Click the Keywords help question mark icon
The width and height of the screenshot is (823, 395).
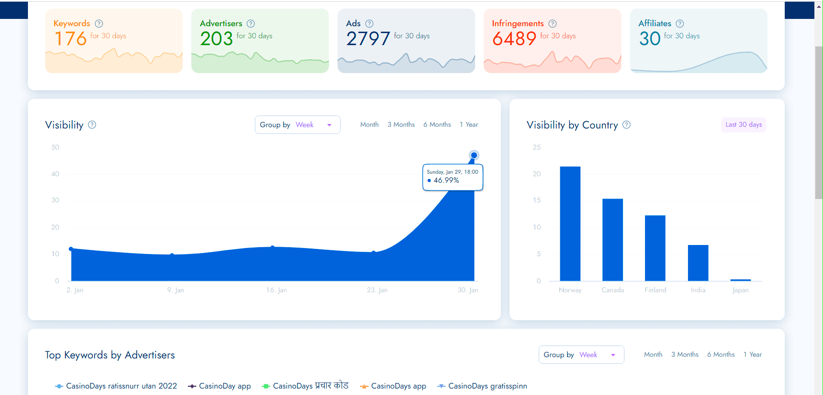(99, 24)
